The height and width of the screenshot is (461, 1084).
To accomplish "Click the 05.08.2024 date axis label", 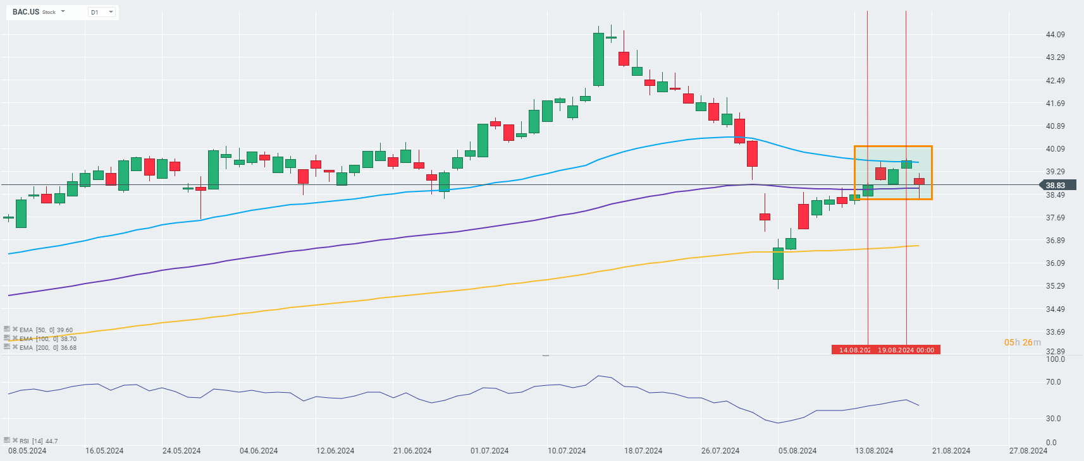I will tap(798, 451).
